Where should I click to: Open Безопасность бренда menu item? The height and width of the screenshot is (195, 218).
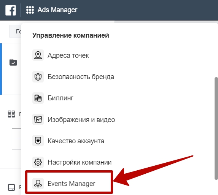tap(81, 77)
